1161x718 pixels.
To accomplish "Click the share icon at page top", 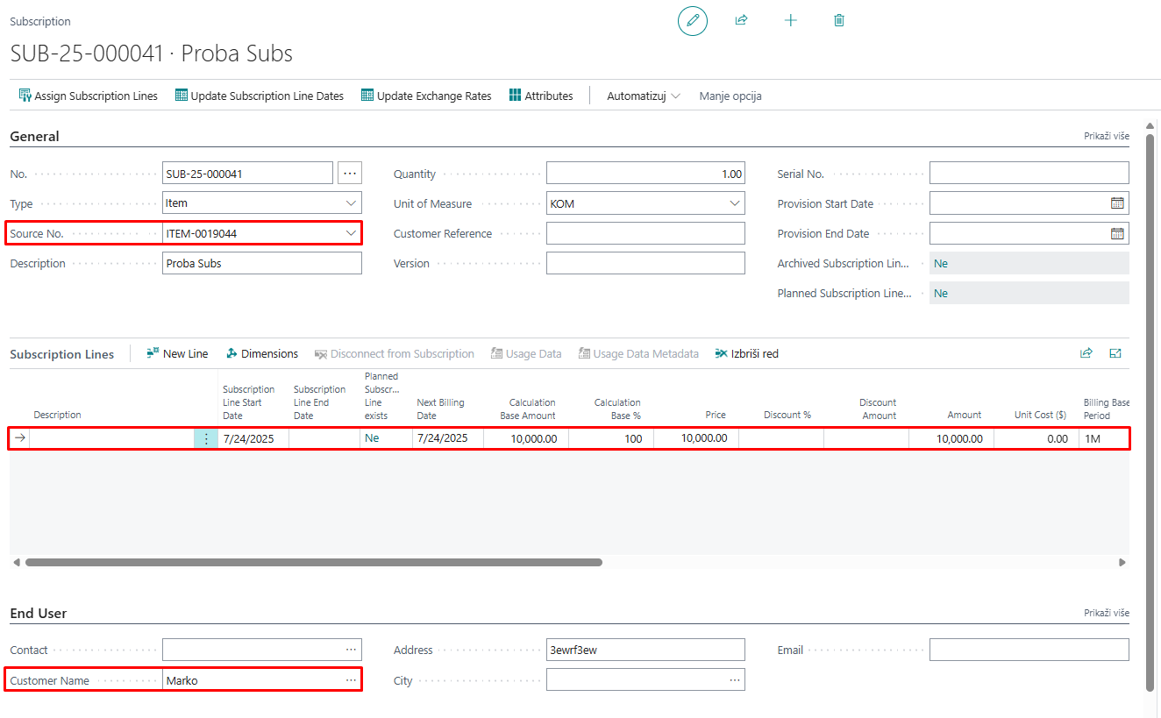I will click(741, 20).
